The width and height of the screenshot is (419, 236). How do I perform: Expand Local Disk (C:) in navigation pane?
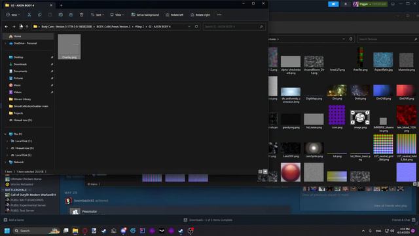pyautogui.click(x=7, y=141)
